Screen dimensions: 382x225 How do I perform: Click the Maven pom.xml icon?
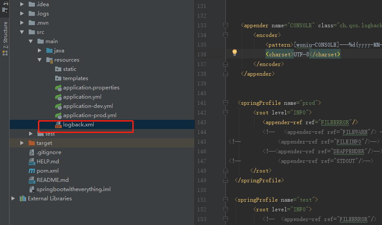32,171
